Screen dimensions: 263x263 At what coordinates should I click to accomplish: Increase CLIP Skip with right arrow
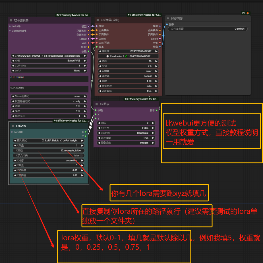click(x=85, y=66)
